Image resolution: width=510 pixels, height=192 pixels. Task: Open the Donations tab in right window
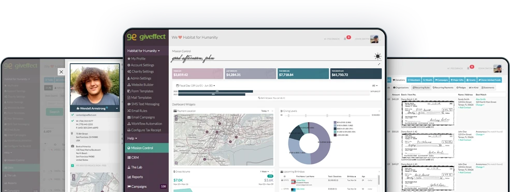(399, 80)
